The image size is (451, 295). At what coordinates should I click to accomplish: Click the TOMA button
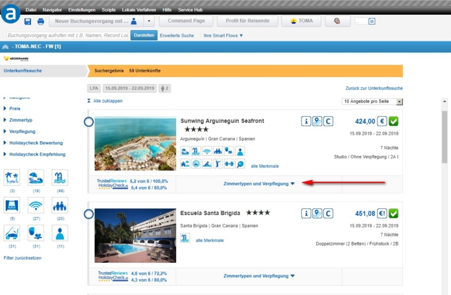point(301,21)
